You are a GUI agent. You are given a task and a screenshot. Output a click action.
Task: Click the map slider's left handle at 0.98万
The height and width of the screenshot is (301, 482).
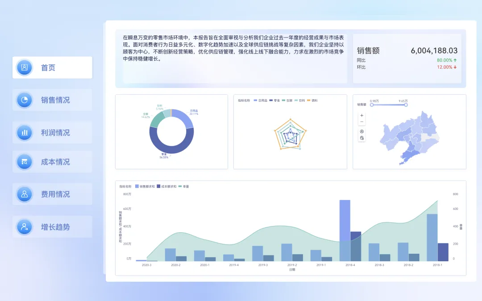click(372, 105)
